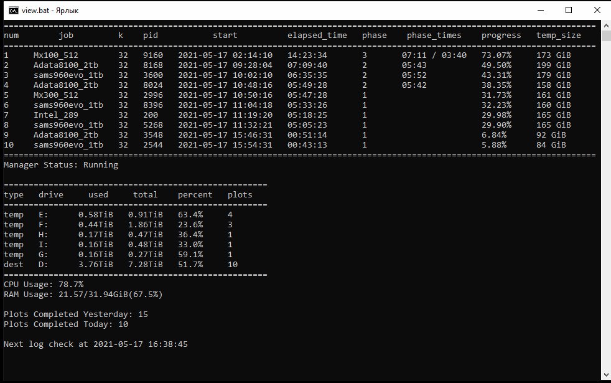Click progress value '32.23%'
The image size is (611, 383).
click(x=496, y=105)
